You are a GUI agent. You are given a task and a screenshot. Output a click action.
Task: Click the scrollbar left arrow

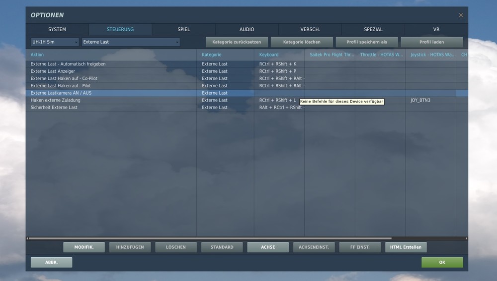27,238
